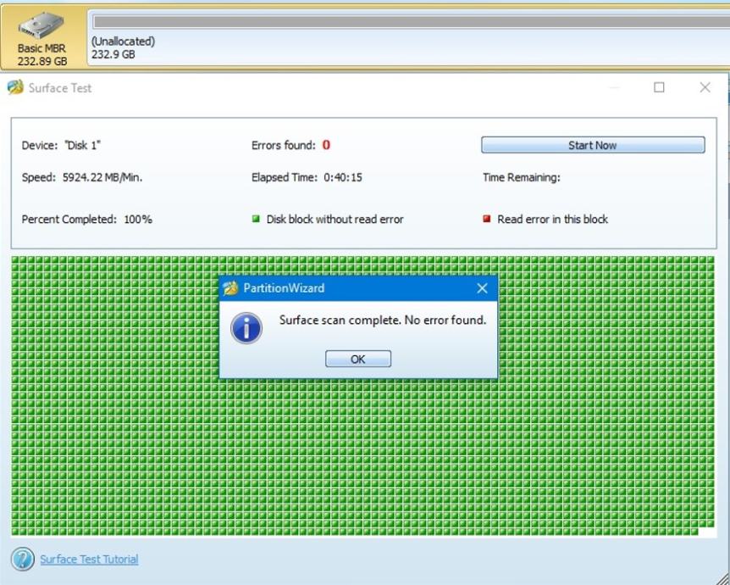Click the Percent Completed 100% text
The width and height of the screenshot is (730, 585).
point(87,219)
